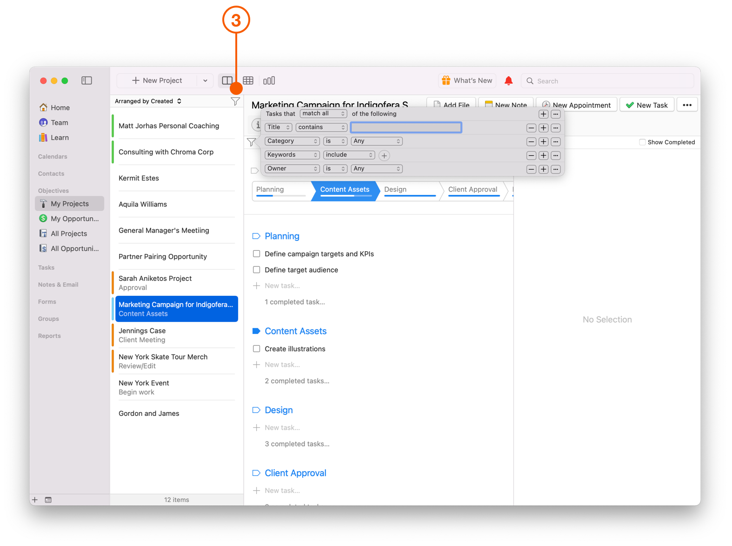Open the contains operator dropdown
732x546 pixels.
coord(321,127)
